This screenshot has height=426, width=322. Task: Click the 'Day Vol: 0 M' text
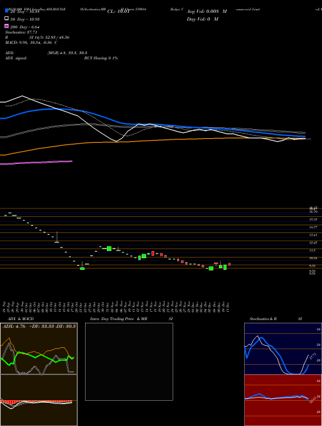click(x=202, y=19)
